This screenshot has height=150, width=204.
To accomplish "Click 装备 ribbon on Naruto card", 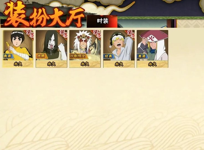I will click(x=131, y=34).
